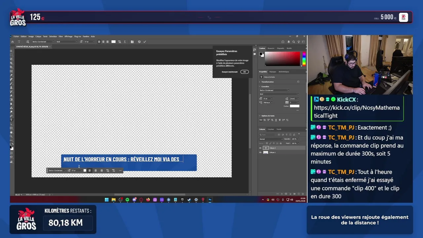Click the underline text option icon
Screen dimensions: 423x238
coord(276,120)
